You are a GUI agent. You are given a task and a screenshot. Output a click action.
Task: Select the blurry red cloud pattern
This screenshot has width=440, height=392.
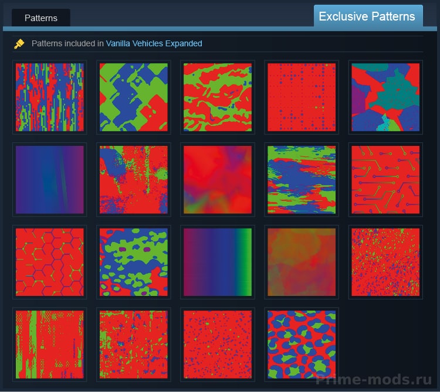pyautogui.click(x=218, y=180)
